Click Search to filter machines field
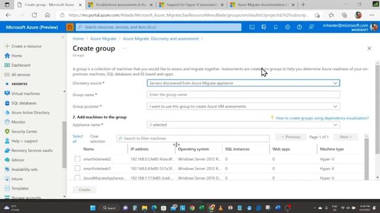 (x=193, y=138)
